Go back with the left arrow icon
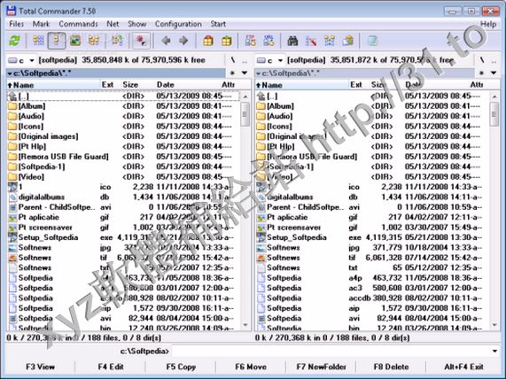Viewport: 506px width, 379px height. 166,41
